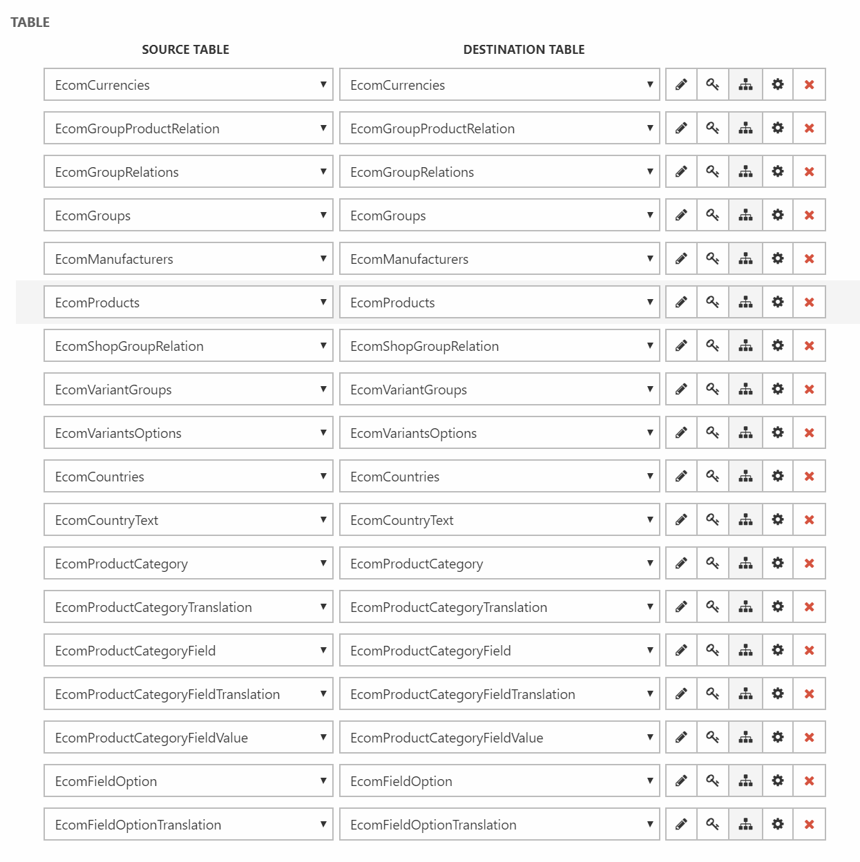The image size is (860, 862).
Task: Open EcomCurrencies source table dropdown
Action: coord(188,84)
